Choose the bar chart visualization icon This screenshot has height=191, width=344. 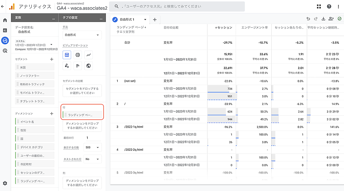pos(78,66)
